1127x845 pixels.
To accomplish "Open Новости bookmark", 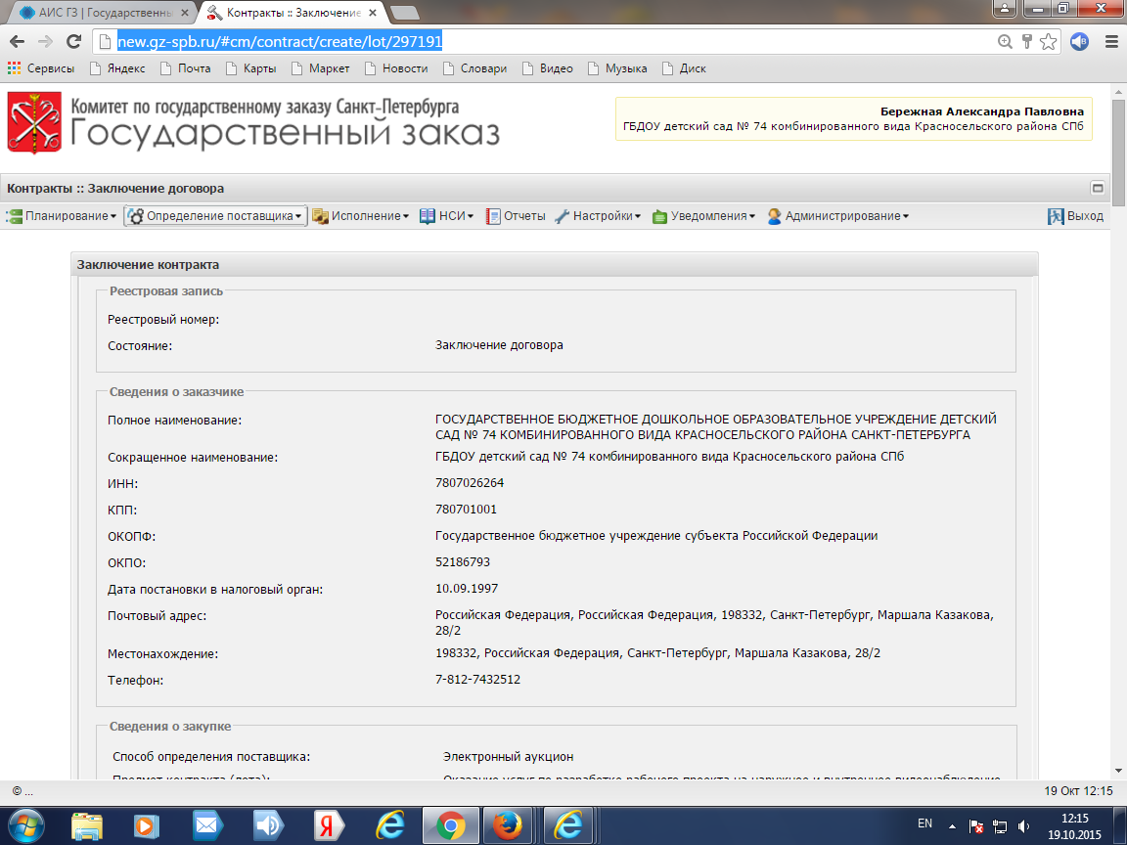I will click(396, 68).
